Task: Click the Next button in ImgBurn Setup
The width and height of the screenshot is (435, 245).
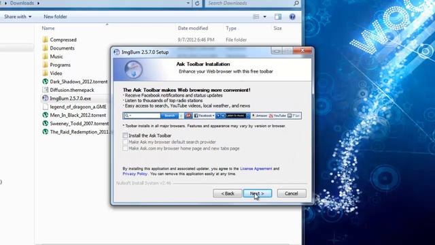Action: [258, 193]
